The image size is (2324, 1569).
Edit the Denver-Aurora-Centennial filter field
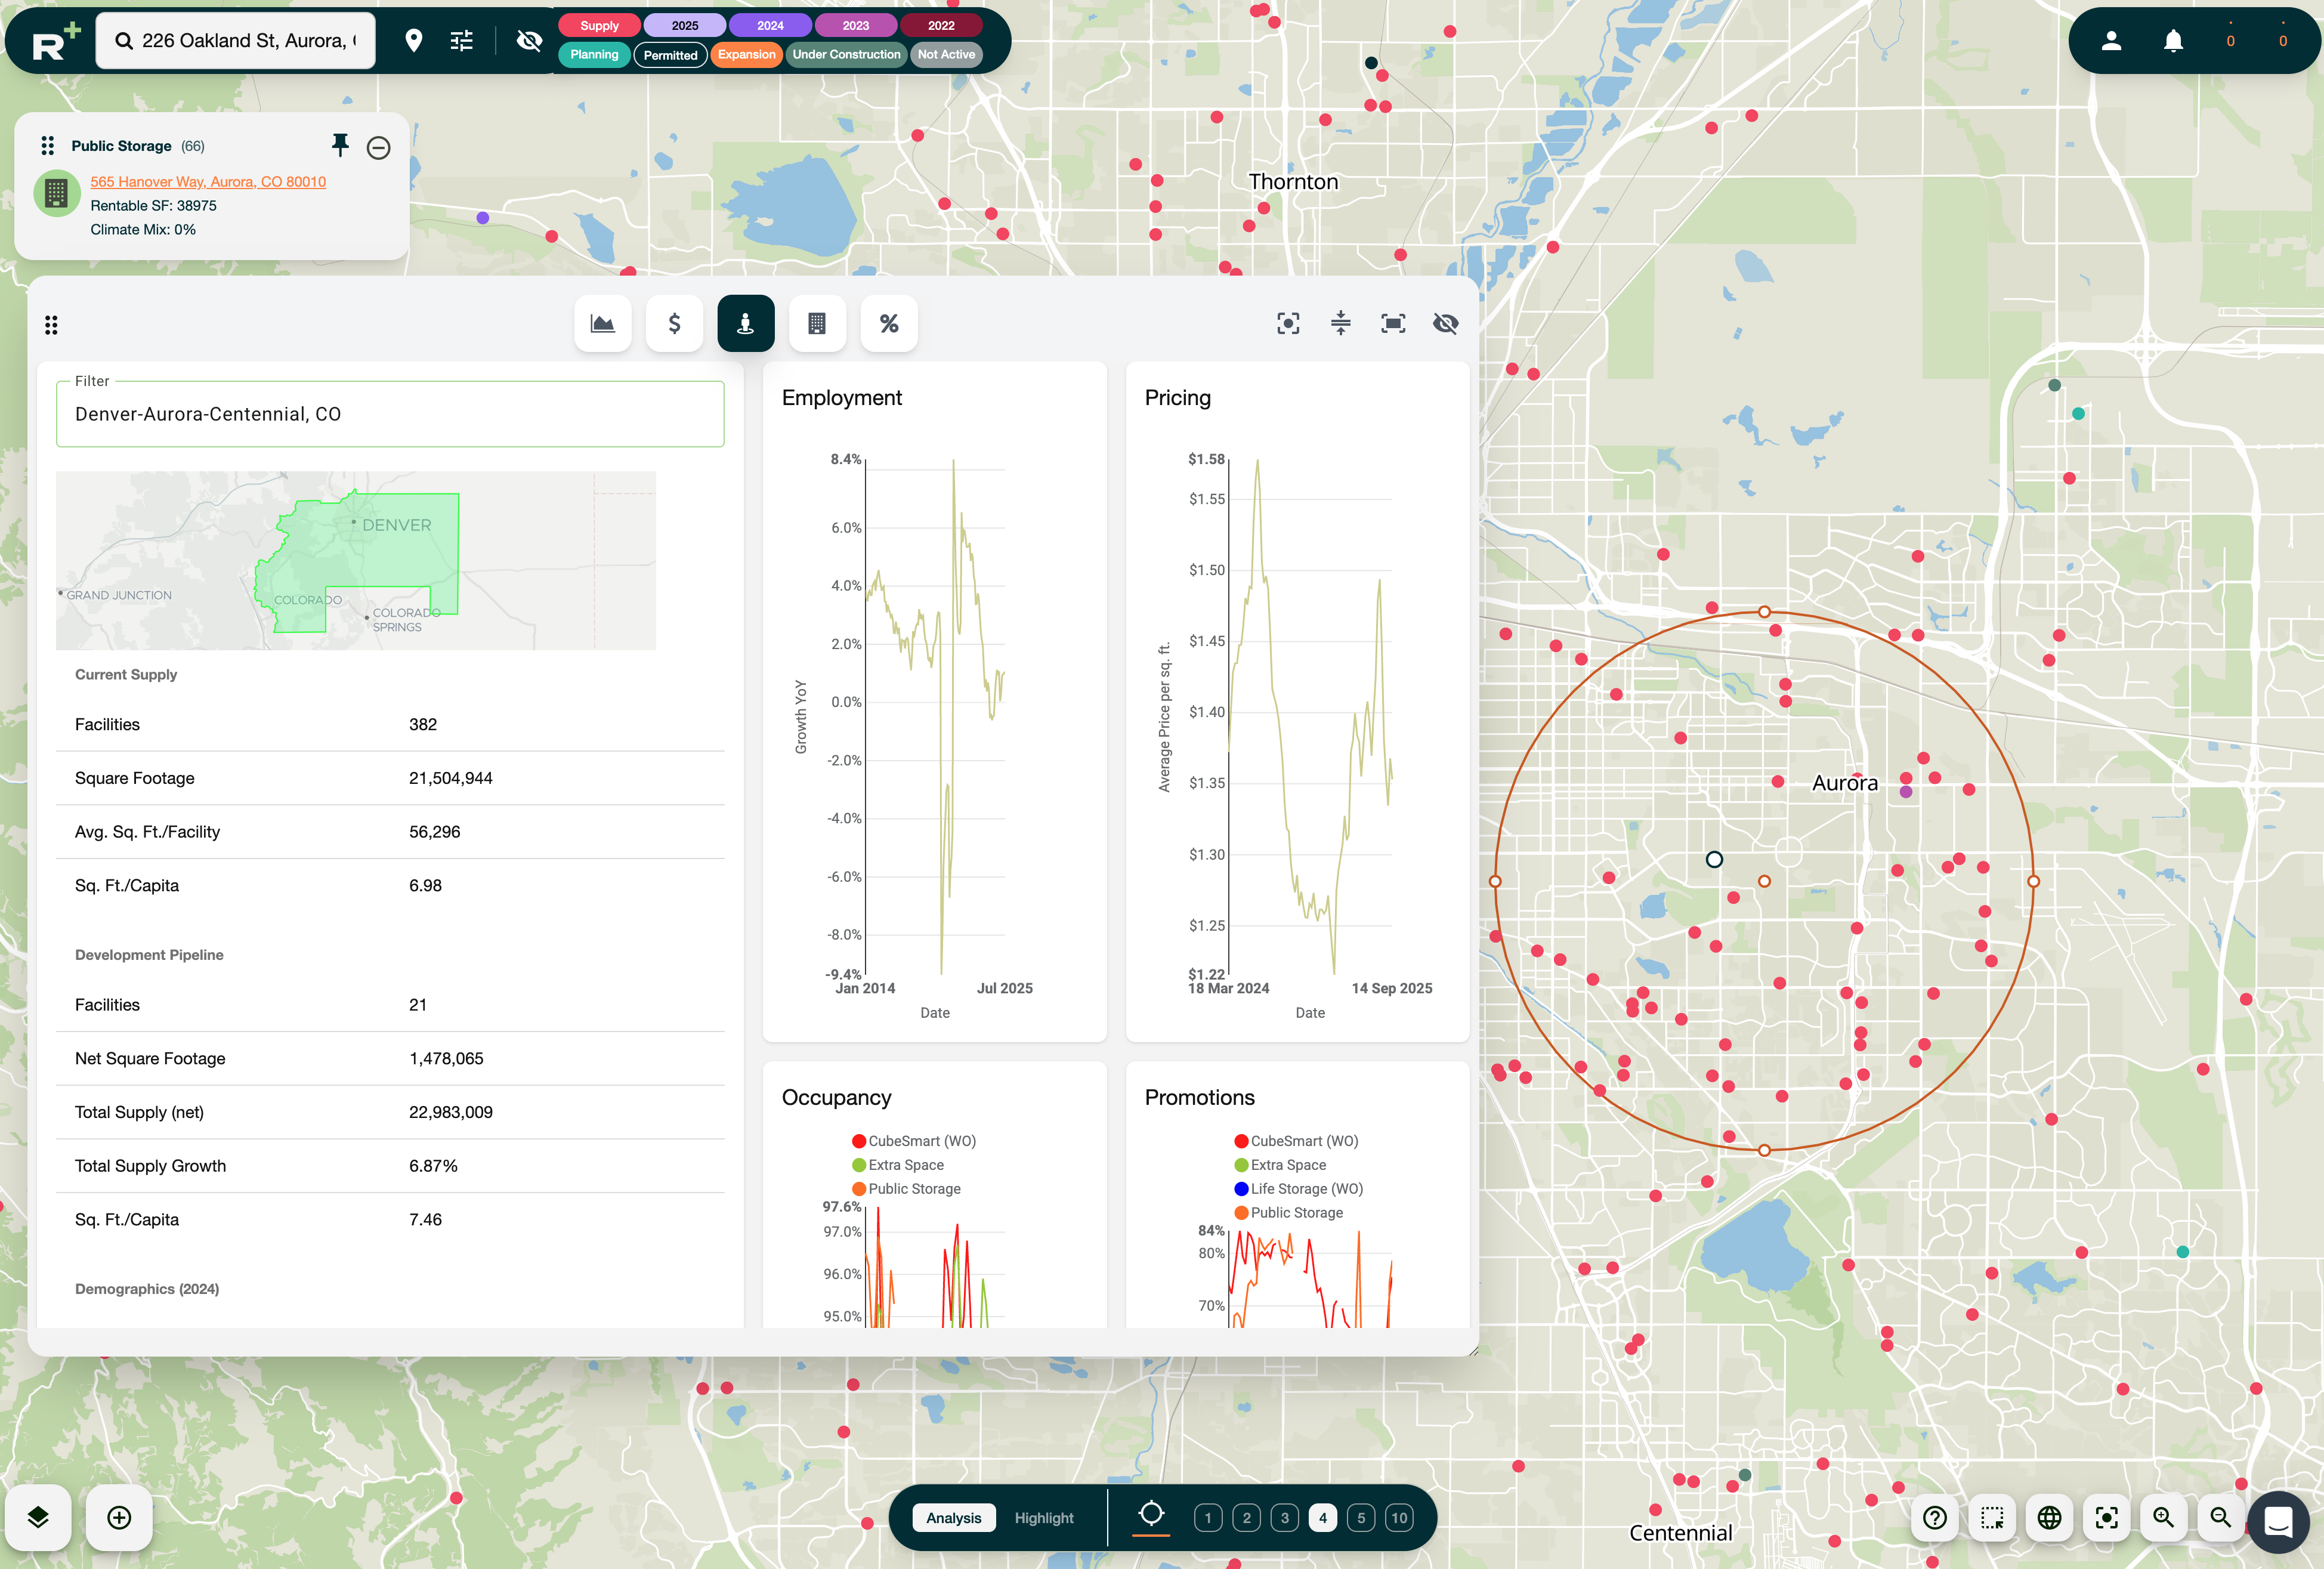coord(390,413)
